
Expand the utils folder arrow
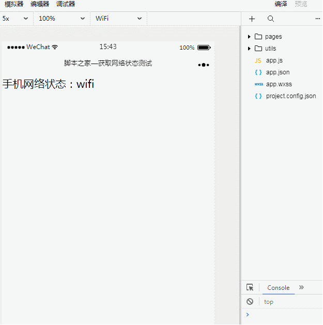[249, 49]
